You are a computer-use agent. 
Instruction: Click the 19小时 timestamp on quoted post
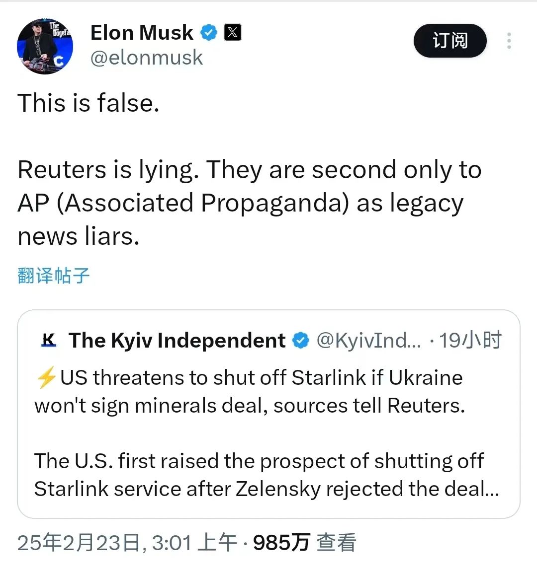coord(470,340)
